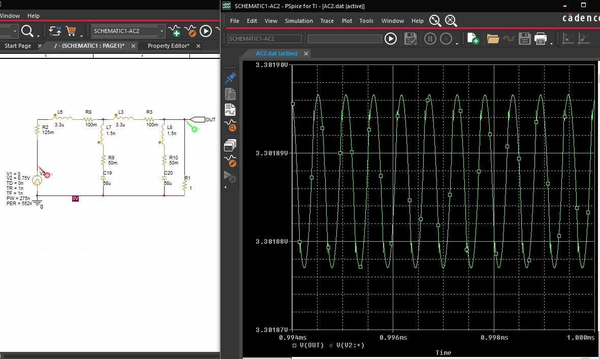Screen dimensions: 600x359
Task: Click the print icon in PSpice toolbar
Action: coord(541,39)
